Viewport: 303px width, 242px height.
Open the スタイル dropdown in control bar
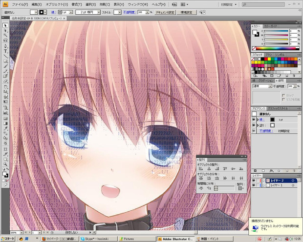coord(120,12)
